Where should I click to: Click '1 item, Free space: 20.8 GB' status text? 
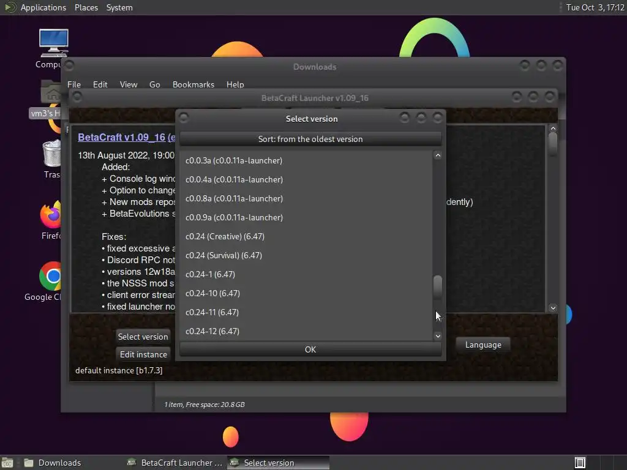(205, 405)
